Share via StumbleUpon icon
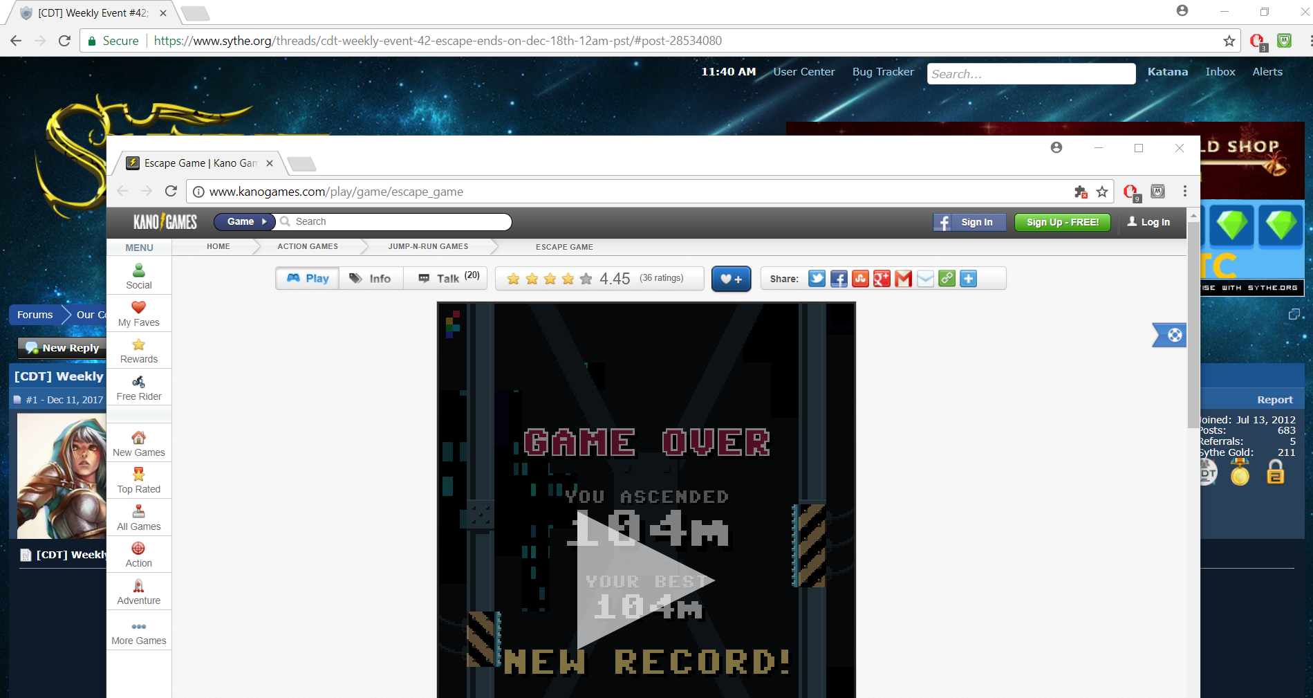Viewport: 1313px width, 698px height. [860, 279]
